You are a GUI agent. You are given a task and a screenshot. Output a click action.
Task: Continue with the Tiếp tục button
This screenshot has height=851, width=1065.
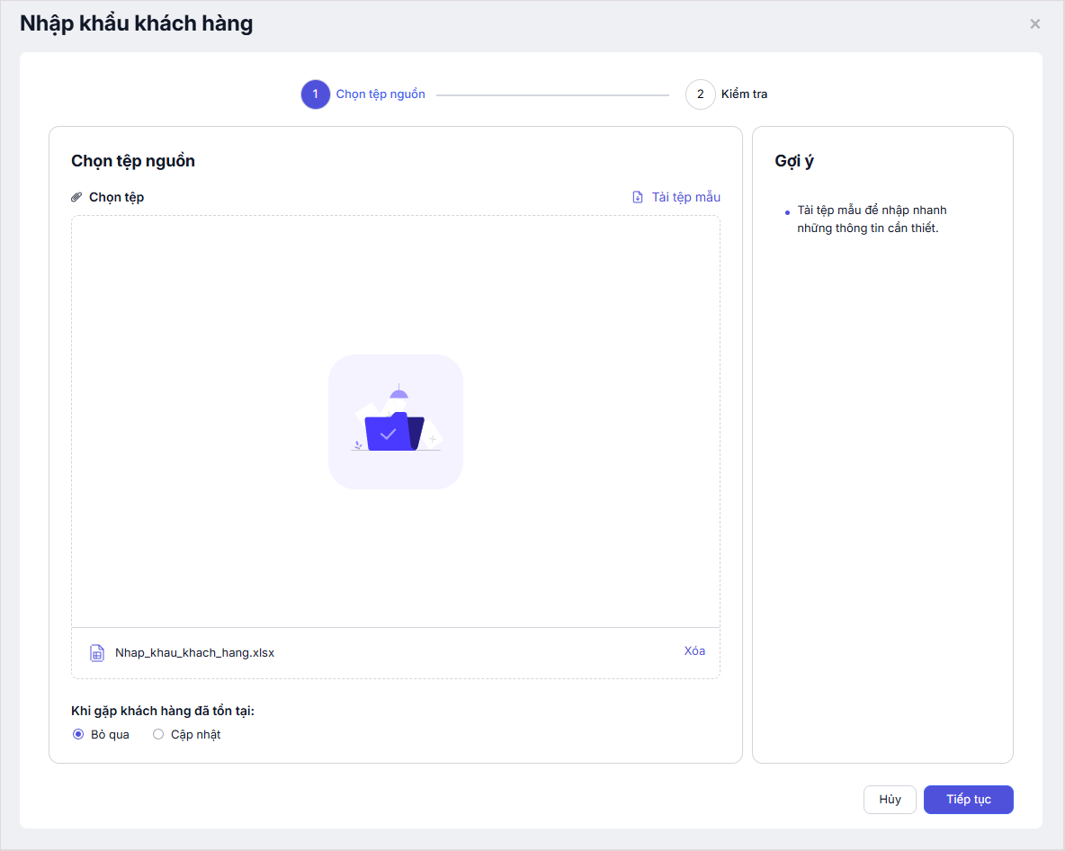(x=968, y=800)
